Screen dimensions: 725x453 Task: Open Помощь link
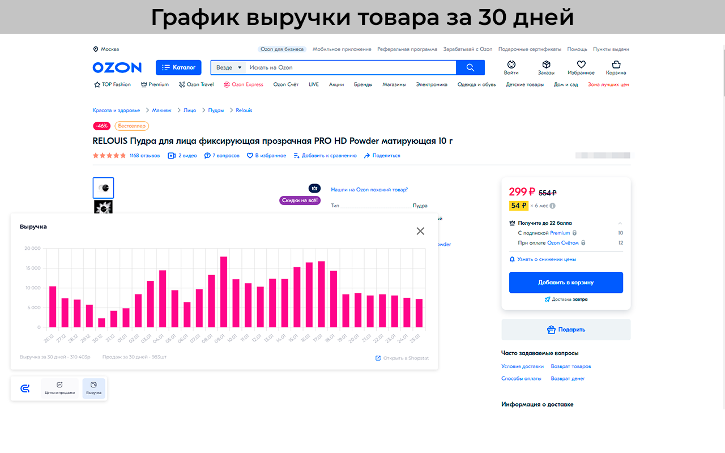(x=577, y=49)
